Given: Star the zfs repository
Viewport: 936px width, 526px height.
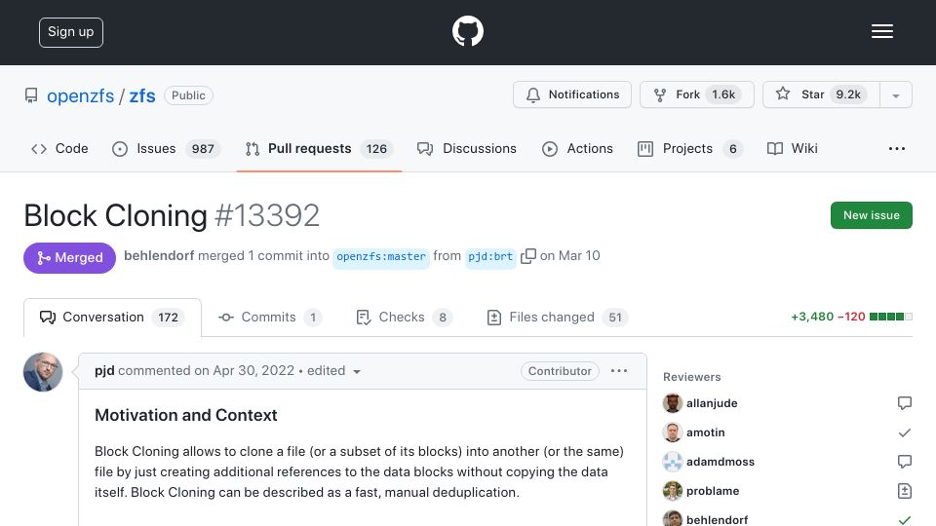Looking at the screenshot, I should click(x=821, y=94).
